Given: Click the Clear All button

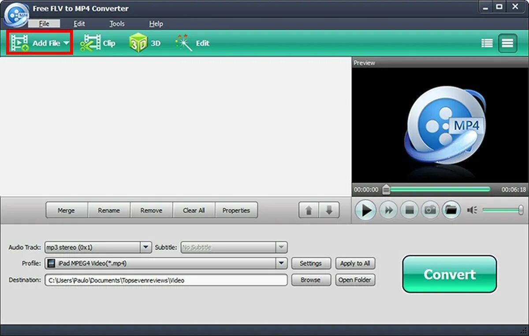Looking at the screenshot, I should pyautogui.click(x=194, y=210).
